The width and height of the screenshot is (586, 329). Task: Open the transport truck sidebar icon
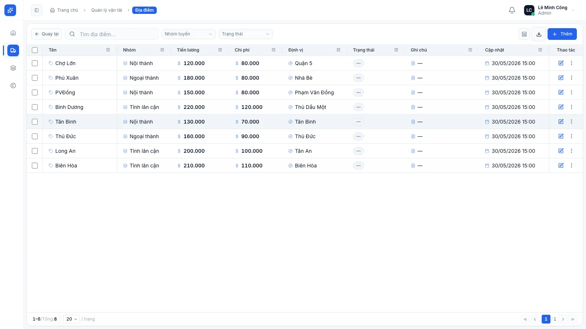13,50
